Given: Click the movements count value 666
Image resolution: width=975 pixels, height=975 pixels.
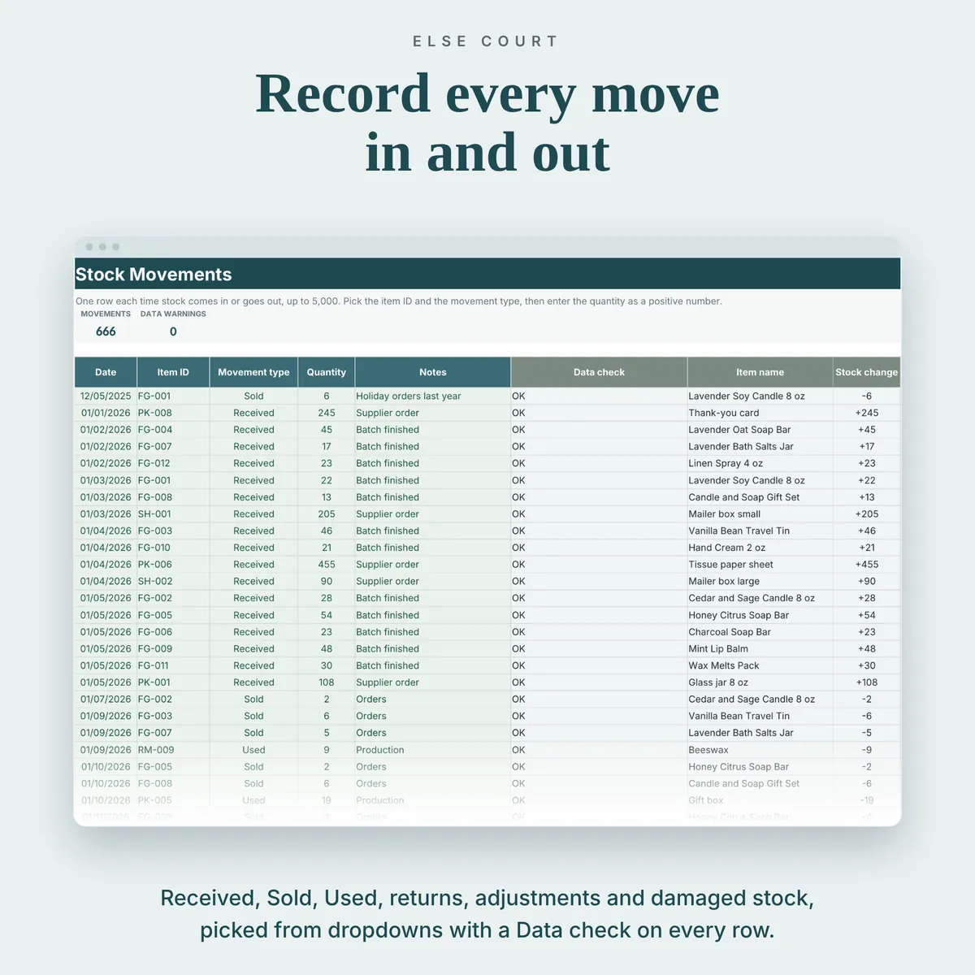Looking at the screenshot, I should (106, 331).
